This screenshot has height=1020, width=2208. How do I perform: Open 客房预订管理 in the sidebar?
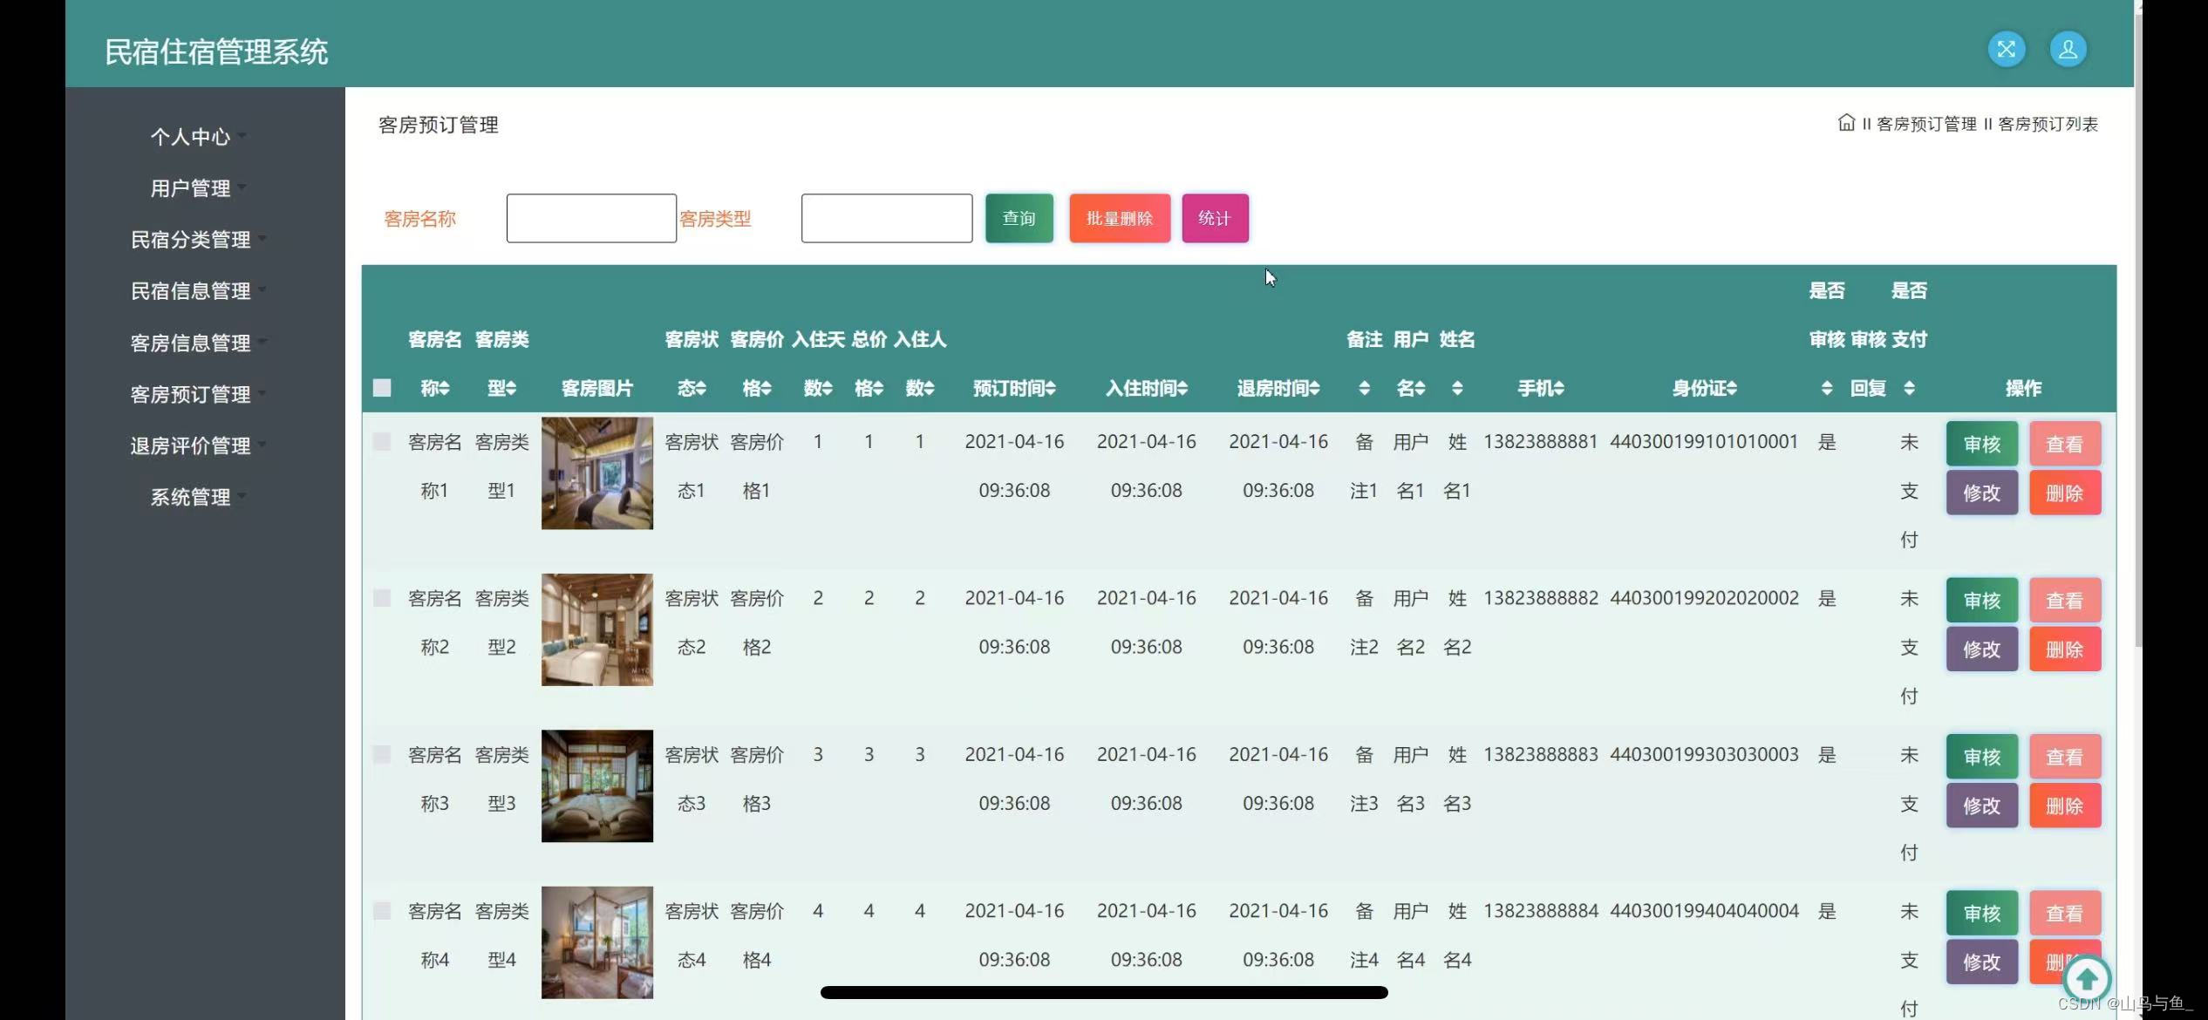[x=190, y=394]
